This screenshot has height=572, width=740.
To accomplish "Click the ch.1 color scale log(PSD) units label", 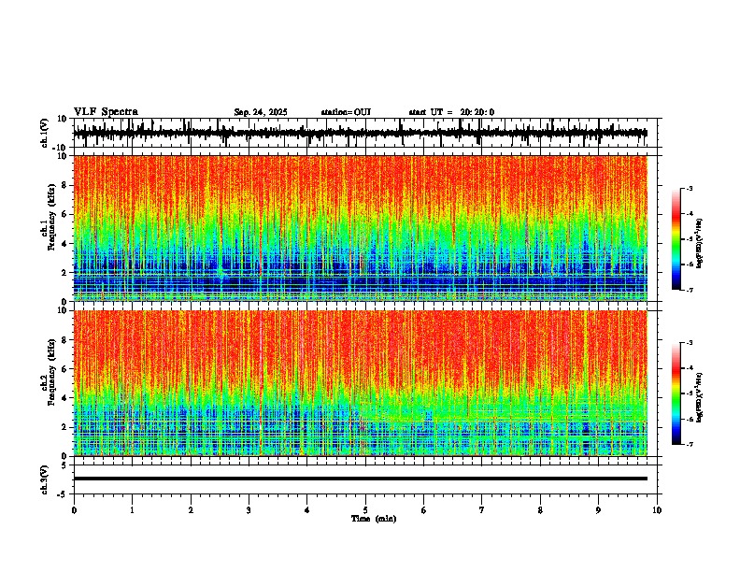I will click(700, 244).
